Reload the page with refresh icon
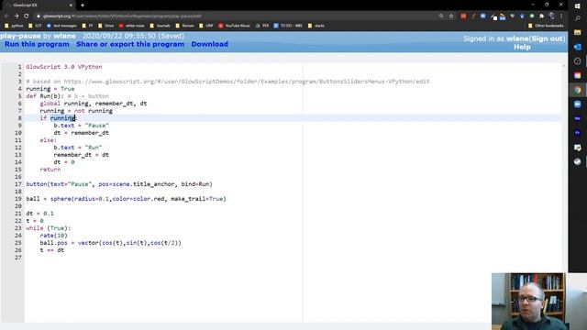This screenshot has height=330, width=587. click(x=27, y=16)
